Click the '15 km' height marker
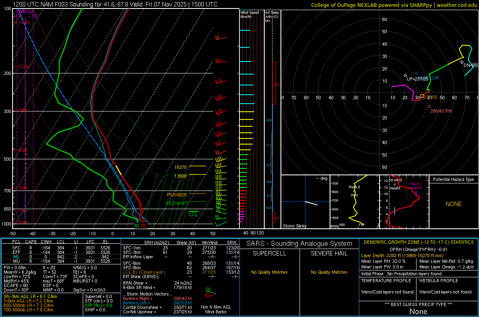 coord(24,22)
